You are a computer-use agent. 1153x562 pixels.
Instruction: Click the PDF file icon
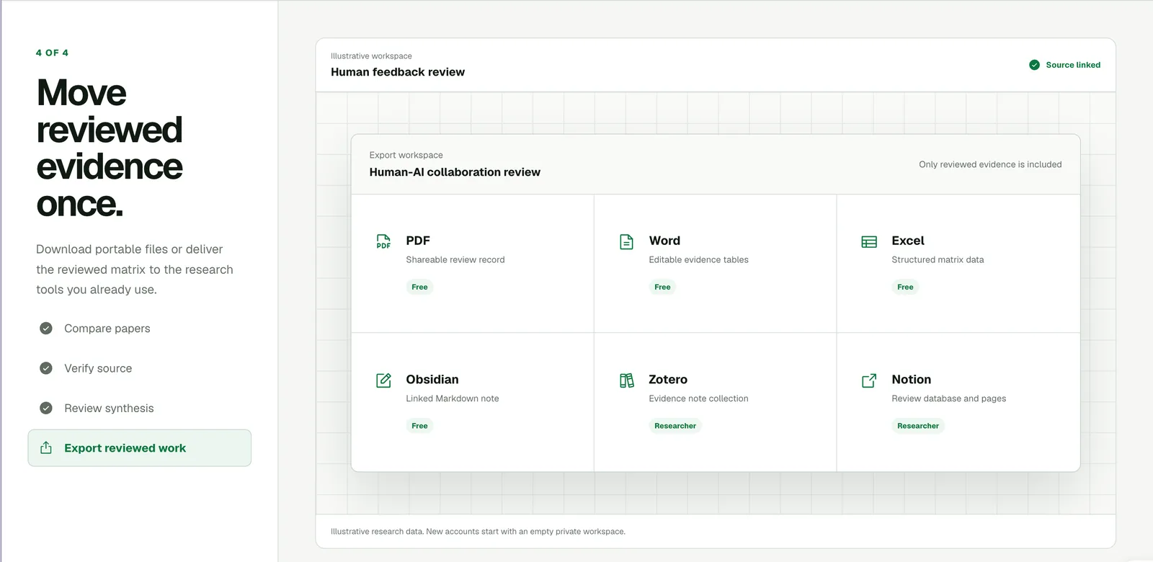(383, 241)
